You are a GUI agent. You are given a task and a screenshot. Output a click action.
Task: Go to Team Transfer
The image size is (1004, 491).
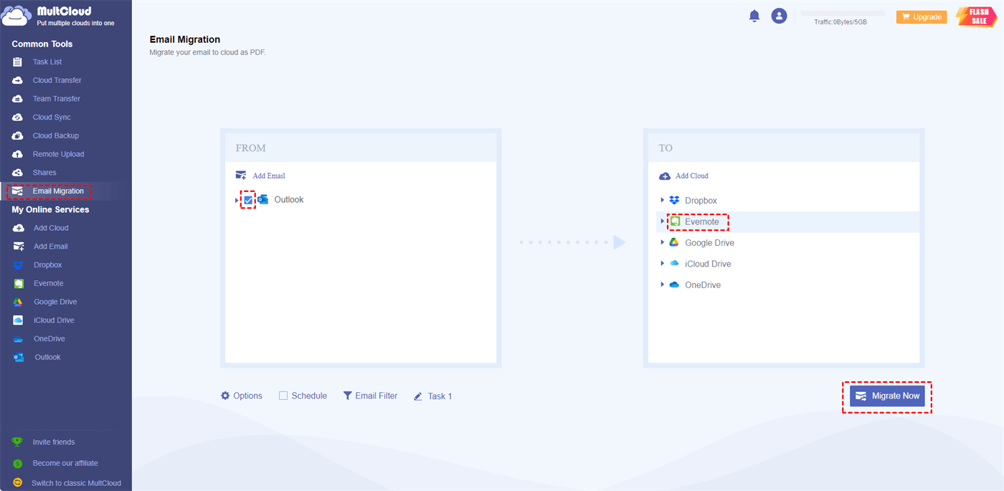click(x=57, y=99)
